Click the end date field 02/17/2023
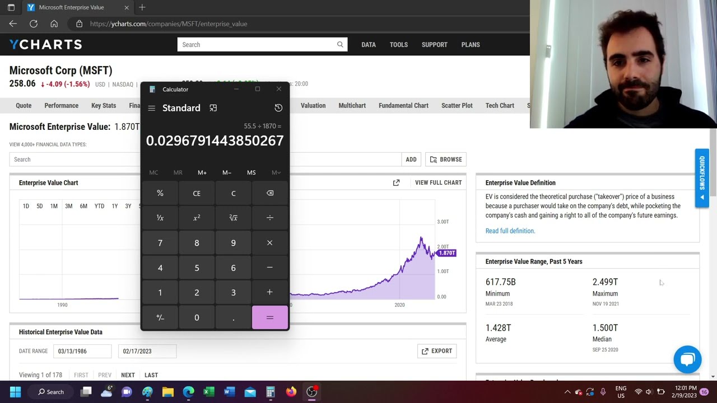 pyautogui.click(x=147, y=351)
